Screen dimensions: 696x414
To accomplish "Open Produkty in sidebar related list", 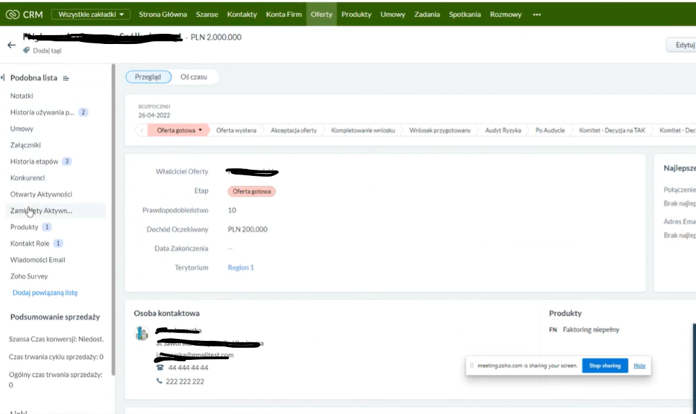I will 24,227.
